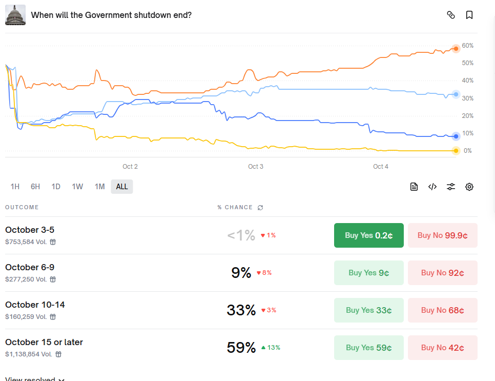The width and height of the screenshot is (495, 381).
Task: Click gift icon beside $1,138,854 Vol.
Action: click(58, 354)
